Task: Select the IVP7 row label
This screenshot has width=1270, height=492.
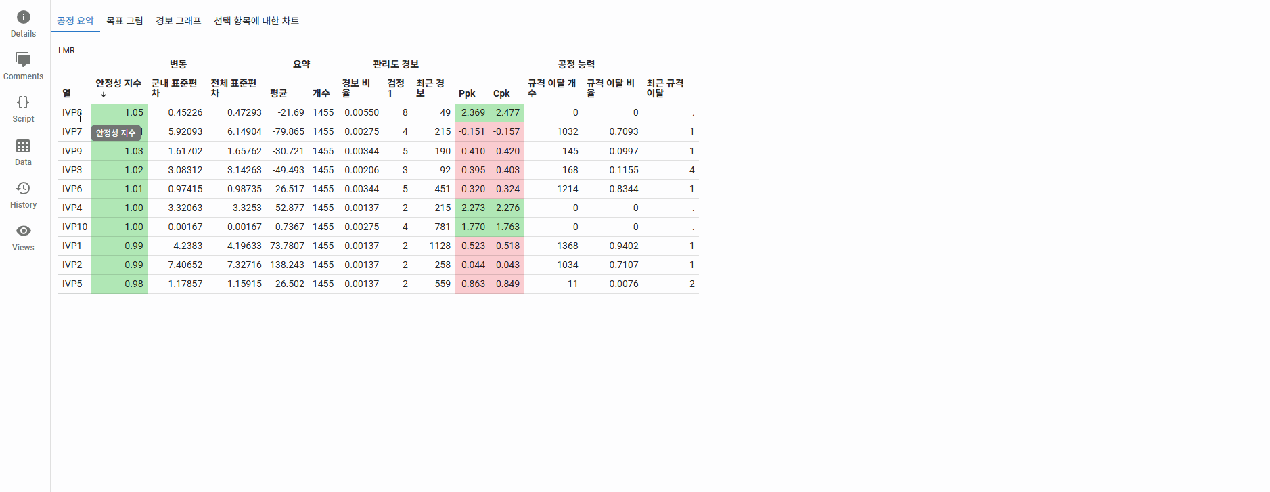Action: (72, 131)
